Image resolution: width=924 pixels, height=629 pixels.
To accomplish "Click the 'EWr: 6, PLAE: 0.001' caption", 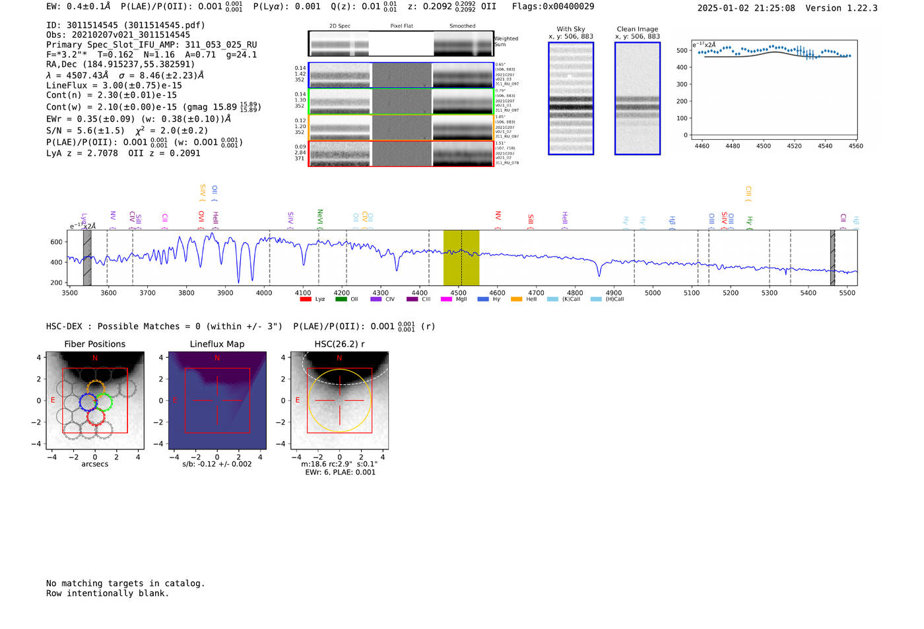I will [340, 472].
